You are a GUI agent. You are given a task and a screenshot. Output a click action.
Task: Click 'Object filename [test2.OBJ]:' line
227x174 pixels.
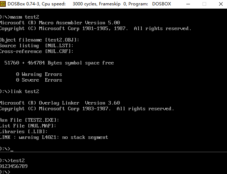40,40
